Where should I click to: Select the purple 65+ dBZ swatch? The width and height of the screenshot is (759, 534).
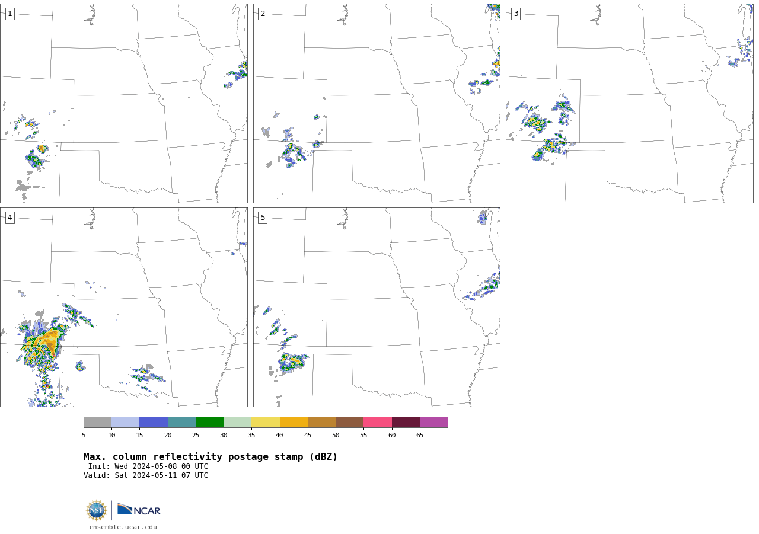click(433, 422)
